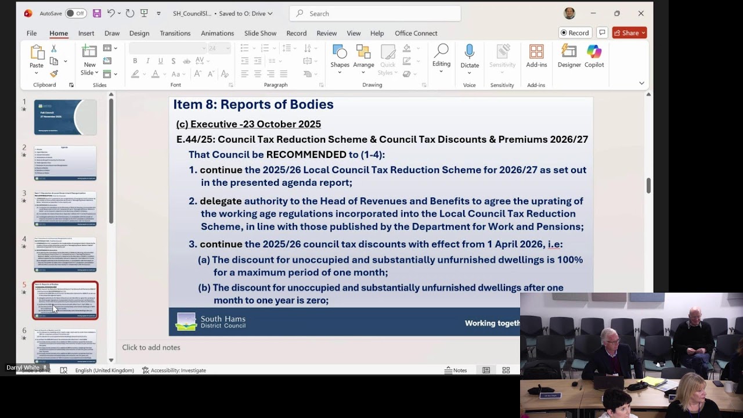Open the File menu
This screenshot has width=743, height=418.
(31, 33)
